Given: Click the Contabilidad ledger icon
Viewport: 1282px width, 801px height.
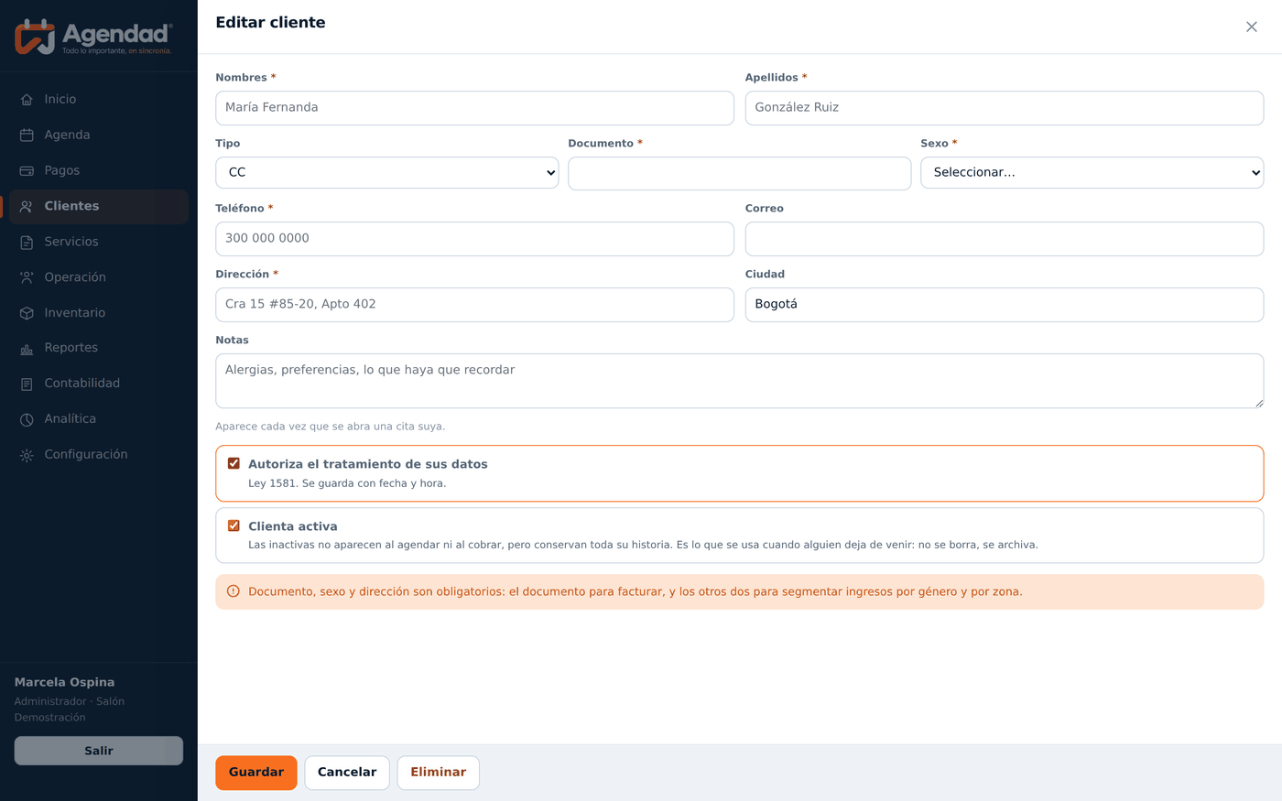Looking at the screenshot, I should pos(27,384).
